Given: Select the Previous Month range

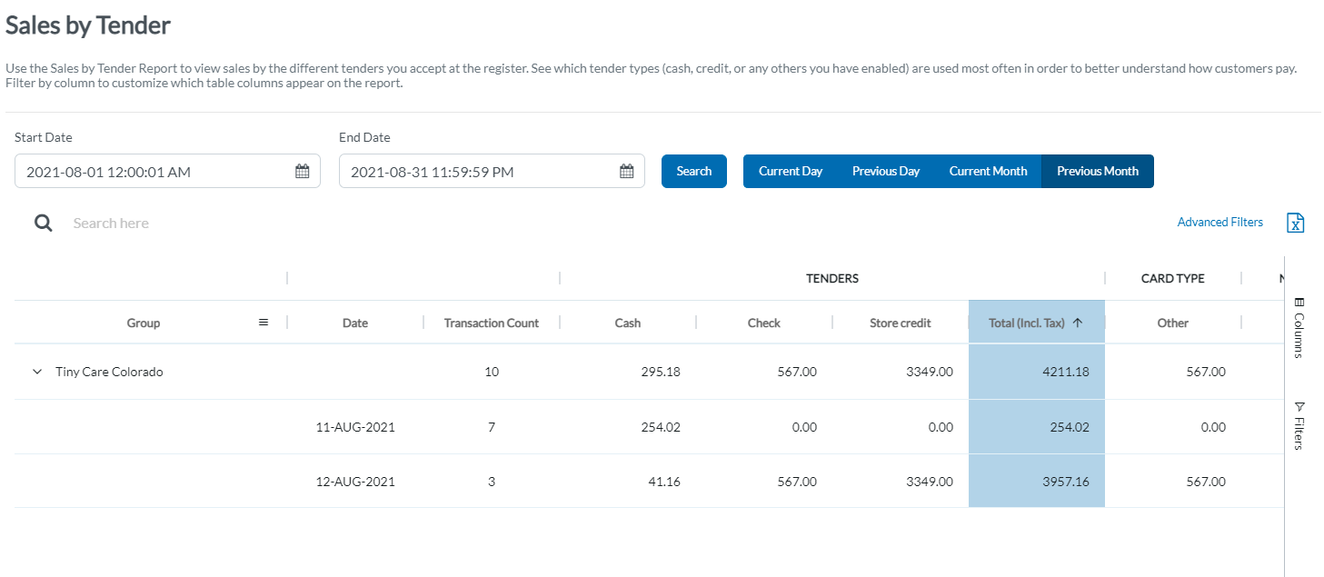Looking at the screenshot, I should [x=1098, y=171].
